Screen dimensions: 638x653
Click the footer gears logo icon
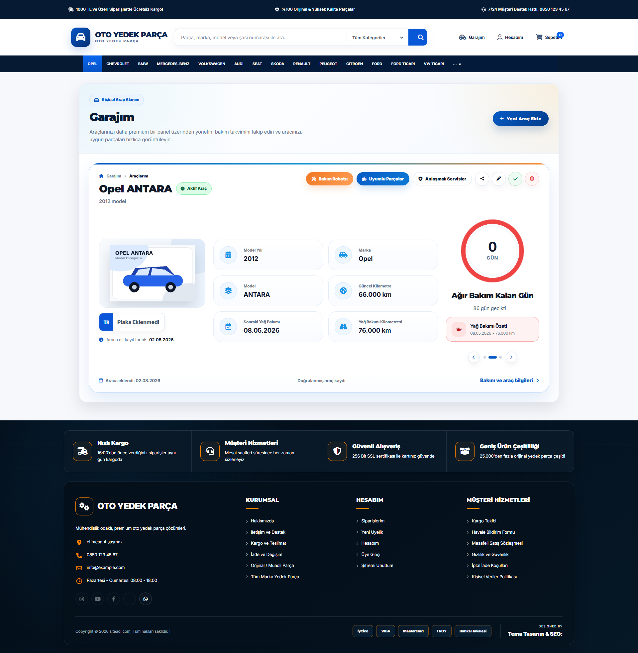(84, 506)
